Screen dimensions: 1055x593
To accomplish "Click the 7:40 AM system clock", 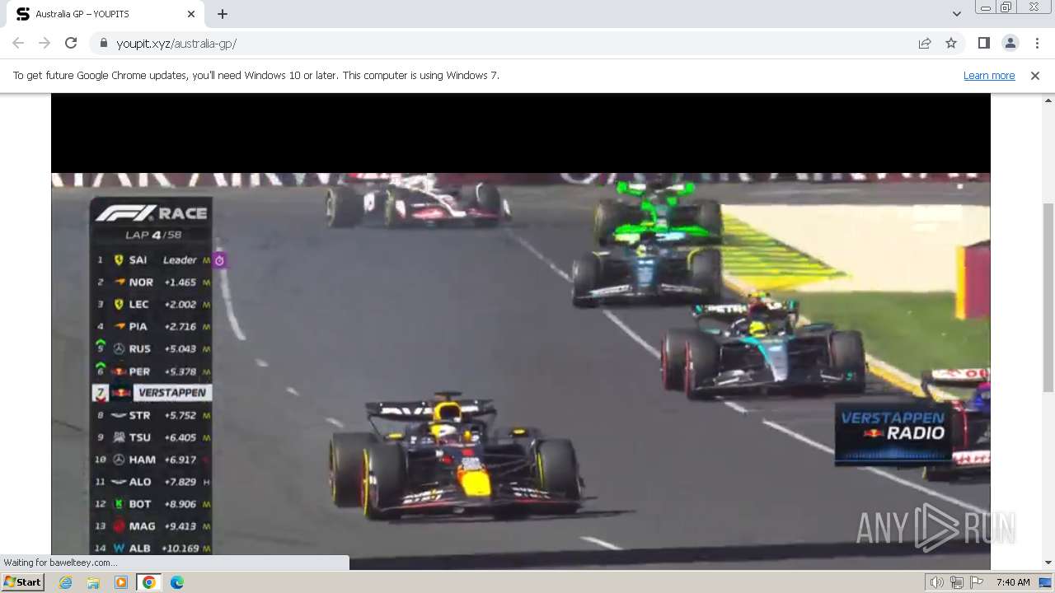I will [x=1013, y=582].
